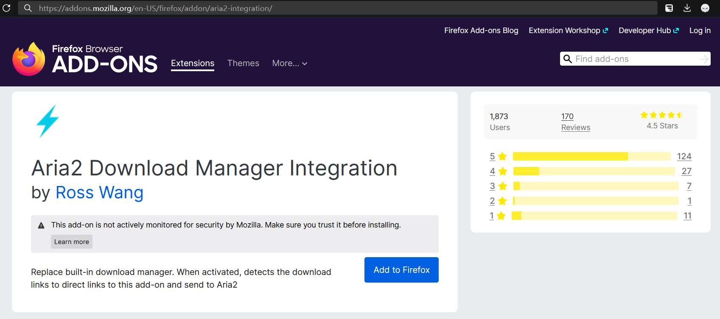Open the Themes section

pos(243,63)
